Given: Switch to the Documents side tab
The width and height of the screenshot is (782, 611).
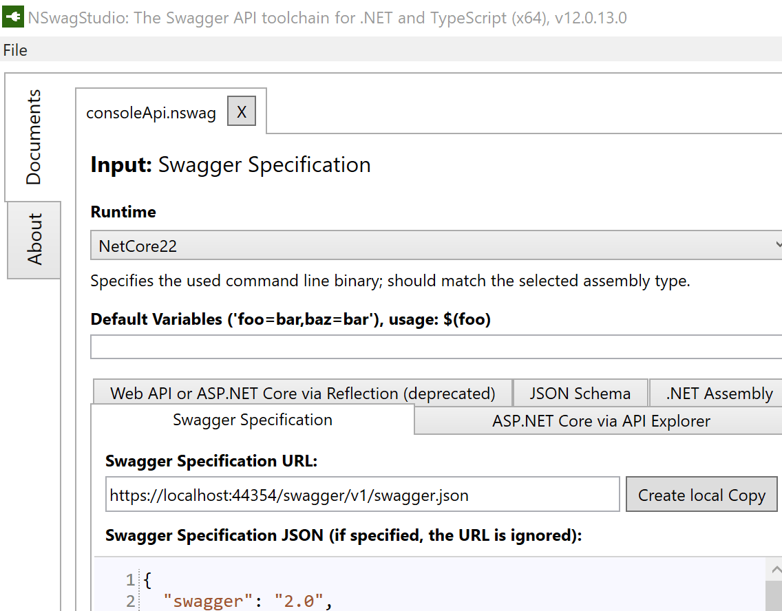Looking at the screenshot, I should 33,137.
